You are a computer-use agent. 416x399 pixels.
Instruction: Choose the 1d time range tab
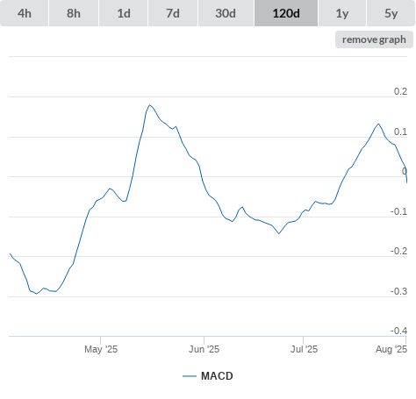pos(124,13)
